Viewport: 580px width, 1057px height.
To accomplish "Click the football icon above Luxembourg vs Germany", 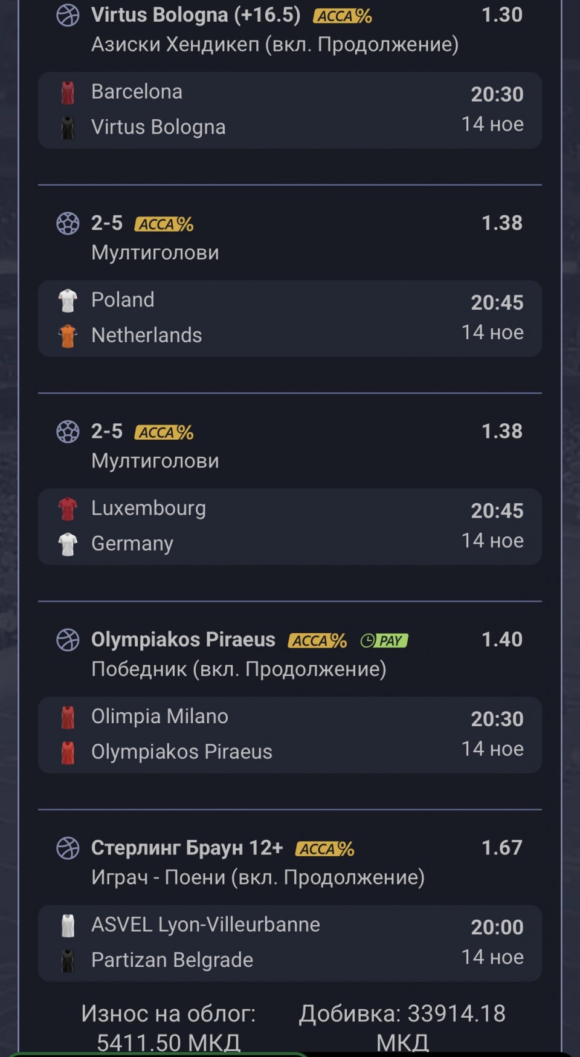I will point(68,432).
